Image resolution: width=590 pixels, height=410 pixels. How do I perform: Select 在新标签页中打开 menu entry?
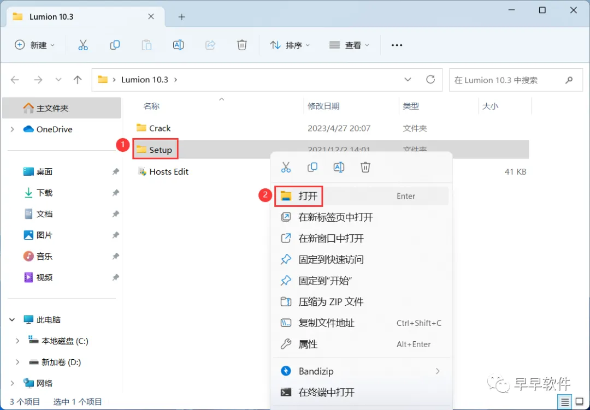pos(361,217)
